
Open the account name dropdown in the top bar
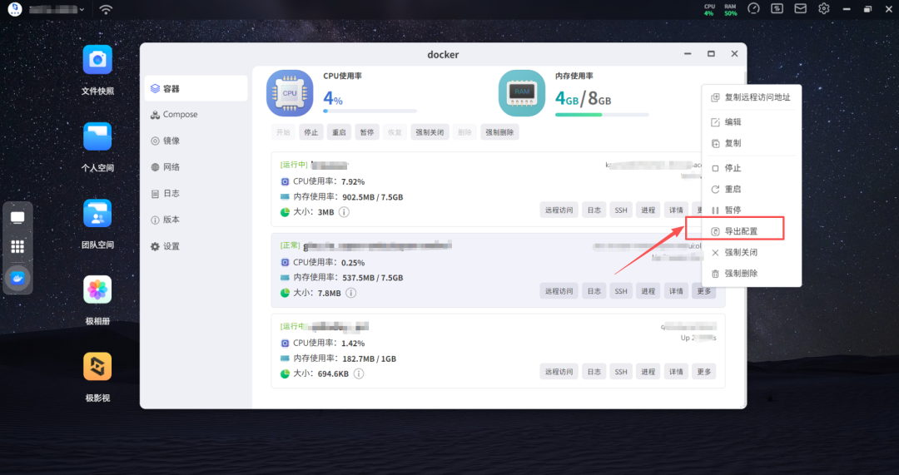57,9
